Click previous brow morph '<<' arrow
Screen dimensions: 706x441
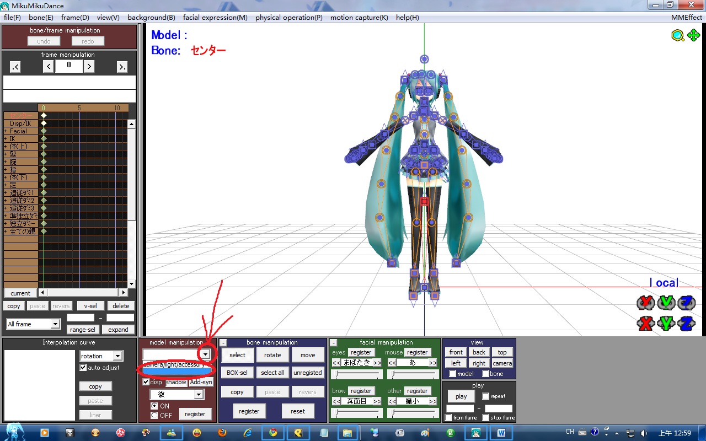(336, 401)
